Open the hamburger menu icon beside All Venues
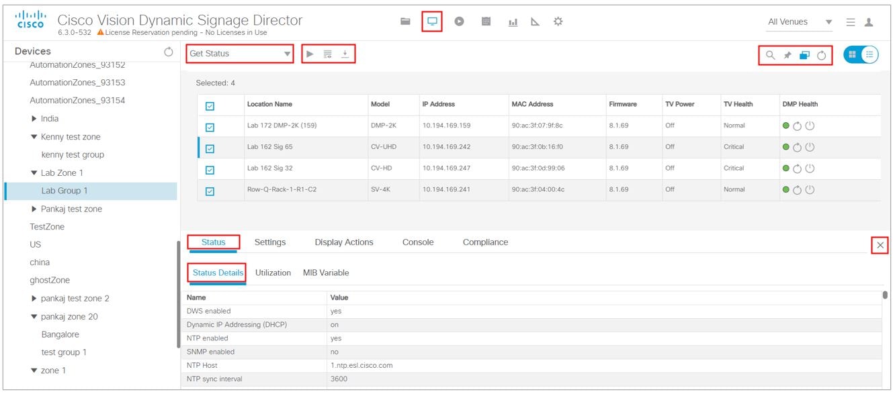Viewport: 895px width, 394px height. click(x=851, y=22)
